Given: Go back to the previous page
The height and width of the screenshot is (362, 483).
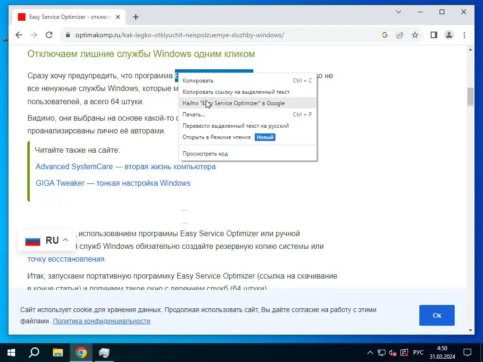Looking at the screenshot, I should pyautogui.click(x=19, y=35).
